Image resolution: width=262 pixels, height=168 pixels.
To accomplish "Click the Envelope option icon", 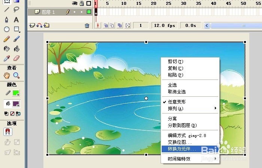I will (x=17, y=152).
